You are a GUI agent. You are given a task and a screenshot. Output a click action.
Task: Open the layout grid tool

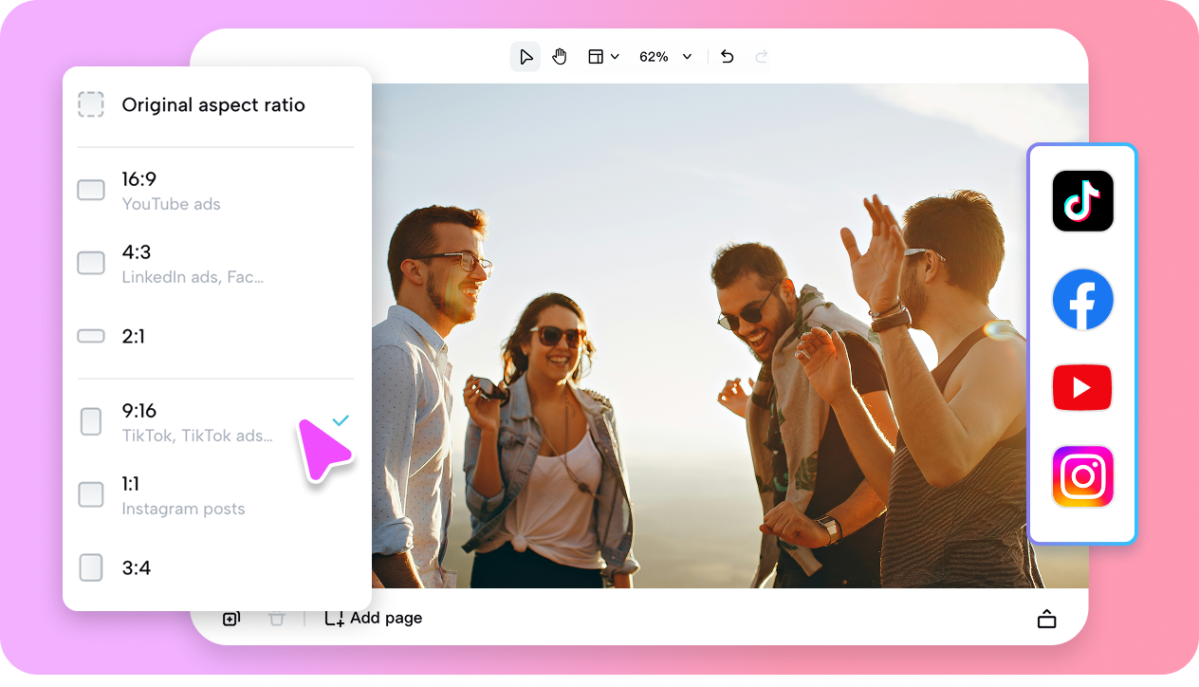[x=596, y=57]
